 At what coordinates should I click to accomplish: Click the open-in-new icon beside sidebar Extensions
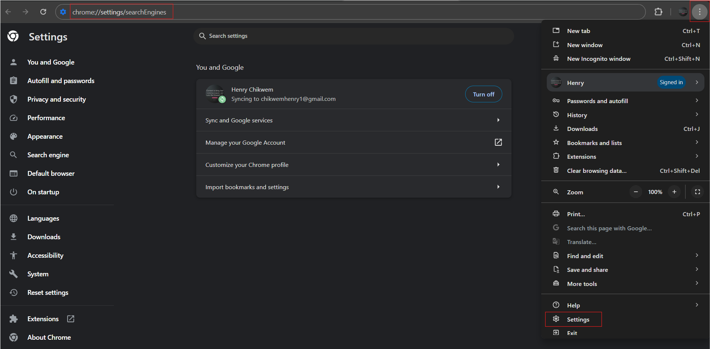pyautogui.click(x=70, y=319)
